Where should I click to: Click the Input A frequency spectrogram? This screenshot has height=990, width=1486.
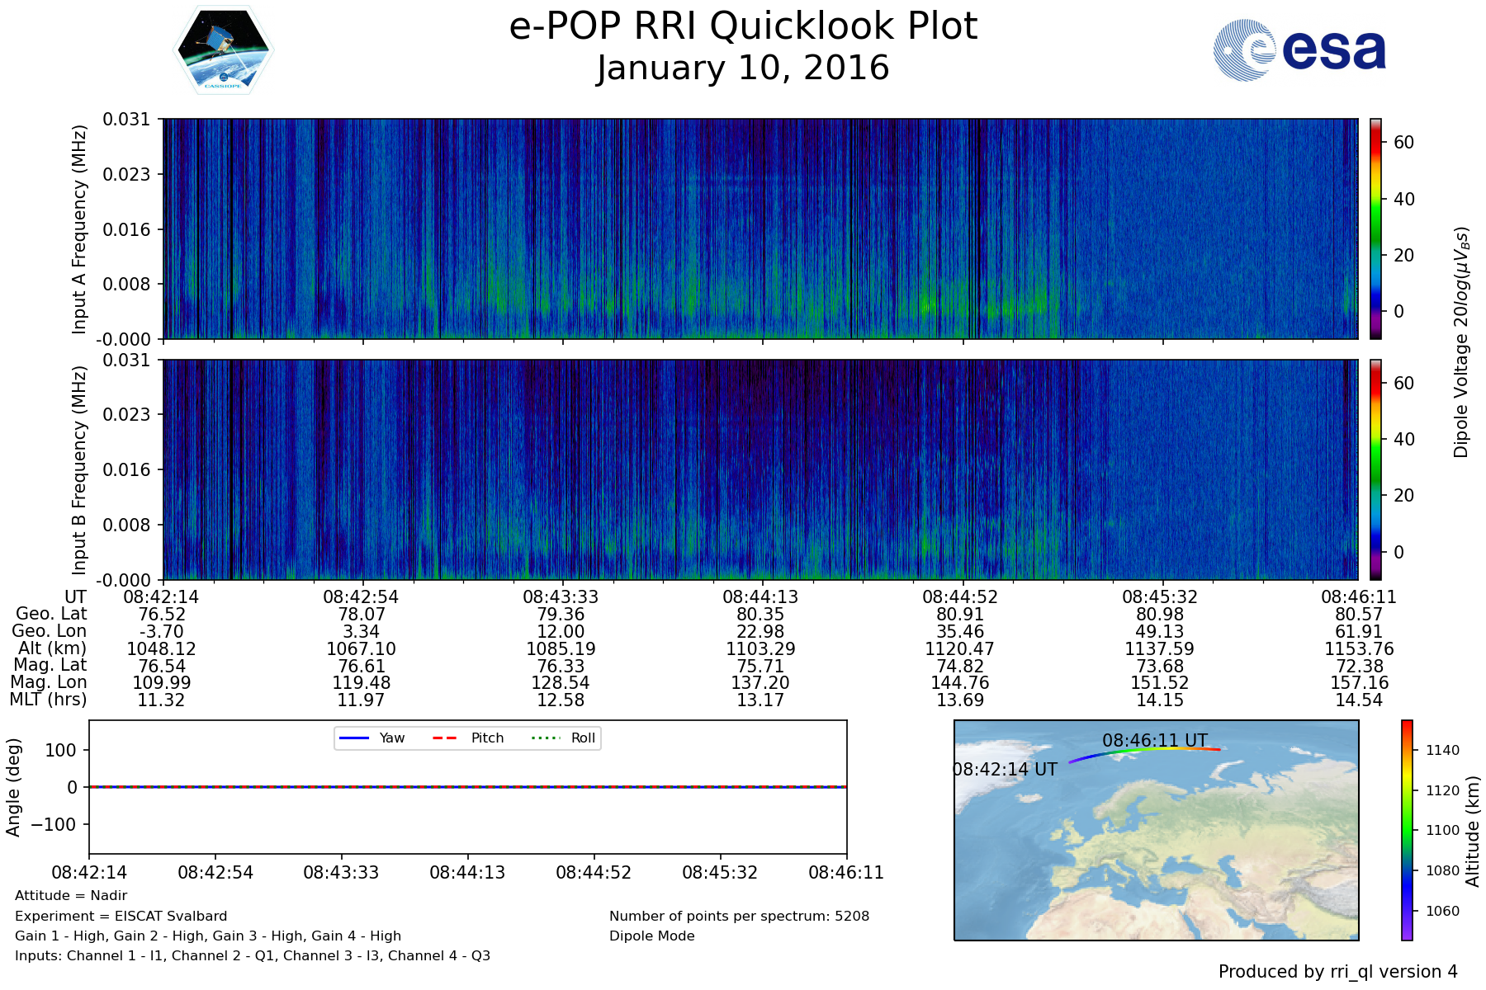[x=760, y=229]
